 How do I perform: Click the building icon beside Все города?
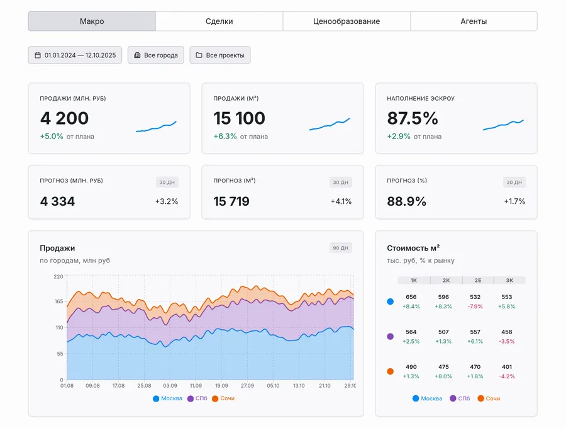(x=137, y=55)
